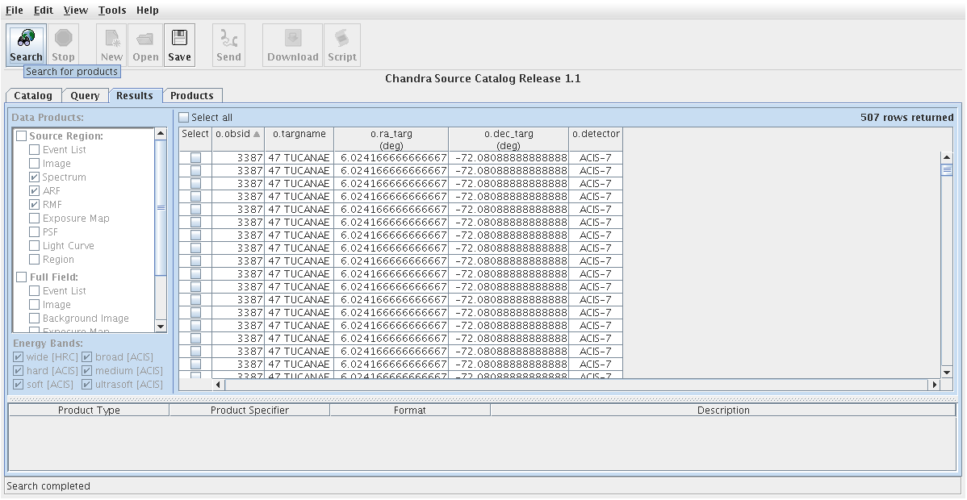Click the New document icon
The height and width of the screenshot is (500, 967).
[x=111, y=39]
